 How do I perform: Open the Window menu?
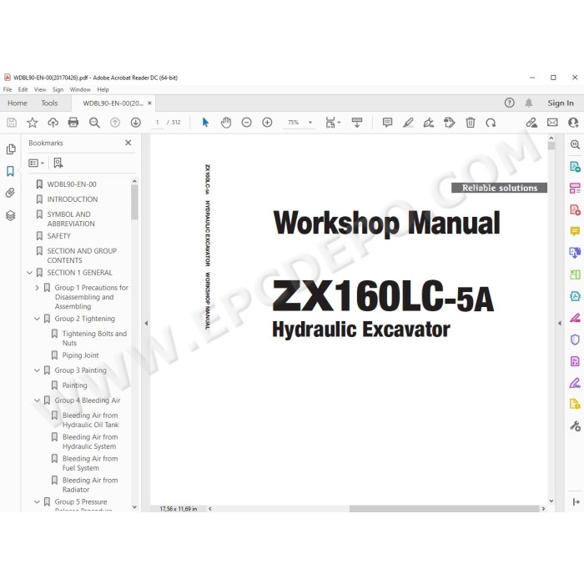80,89
